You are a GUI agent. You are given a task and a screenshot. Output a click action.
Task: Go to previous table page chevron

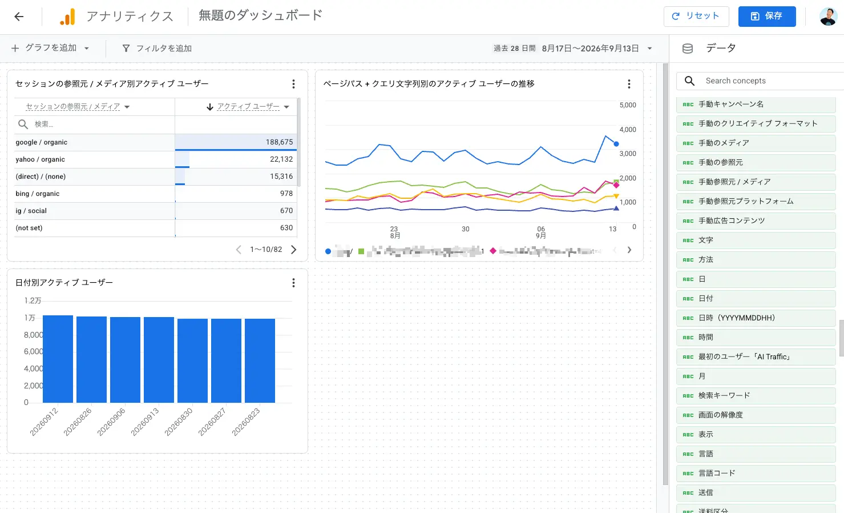239,249
